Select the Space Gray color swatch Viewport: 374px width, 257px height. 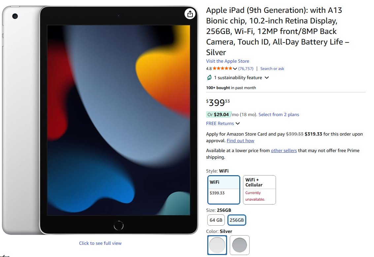pyautogui.click(x=239, y=245)
